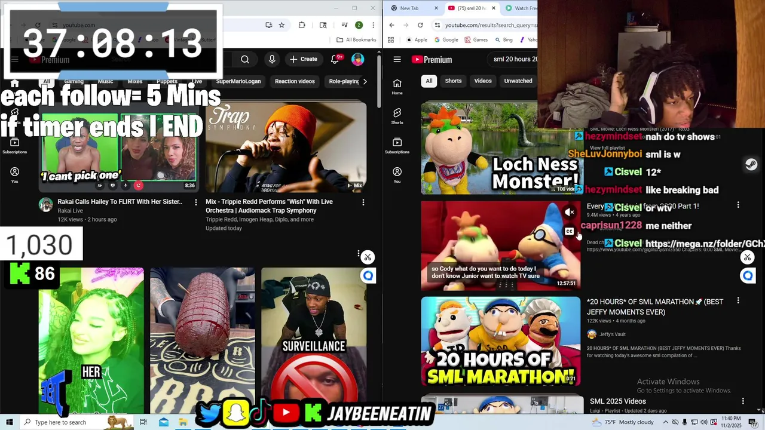
Task: Show more filter chips with the right chevron
Action: (365, 81)
